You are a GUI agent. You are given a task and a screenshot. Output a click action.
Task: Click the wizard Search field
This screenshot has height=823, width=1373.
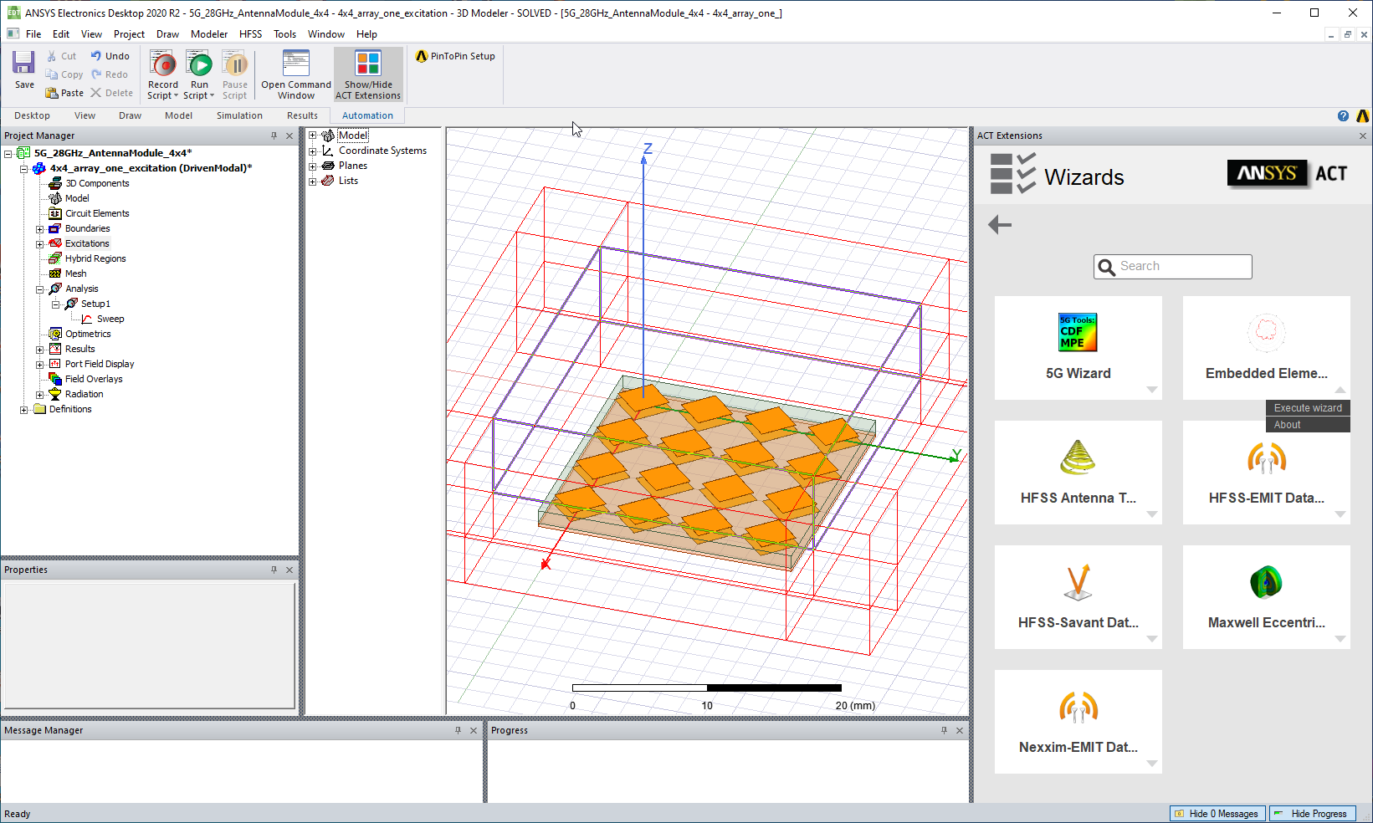(1173, 267)
